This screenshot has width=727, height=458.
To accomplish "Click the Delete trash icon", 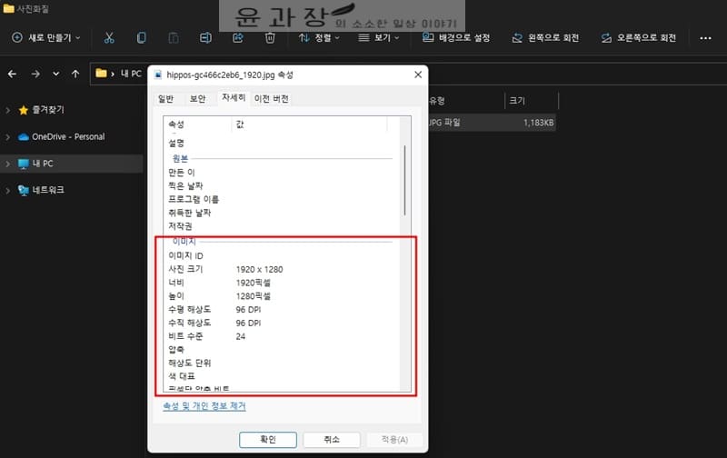I will coord(270,38).
